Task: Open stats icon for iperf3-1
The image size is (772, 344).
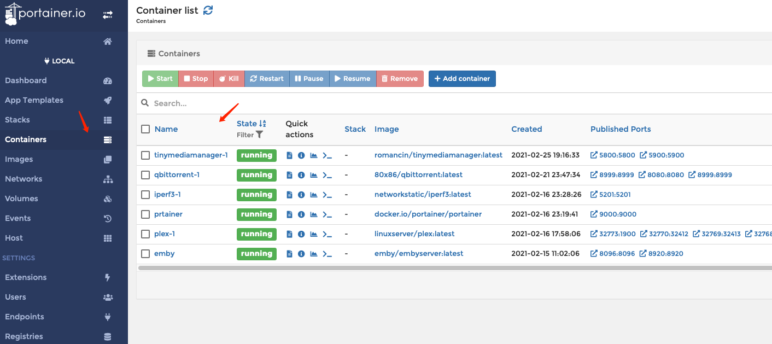Action: coord(314,195)
